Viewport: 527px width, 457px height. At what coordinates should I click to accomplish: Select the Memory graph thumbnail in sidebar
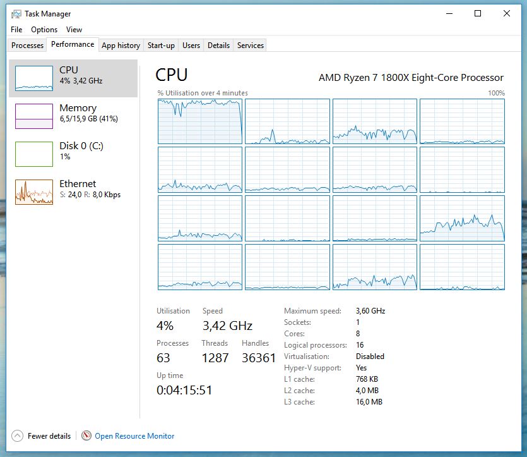pos(33,116)
